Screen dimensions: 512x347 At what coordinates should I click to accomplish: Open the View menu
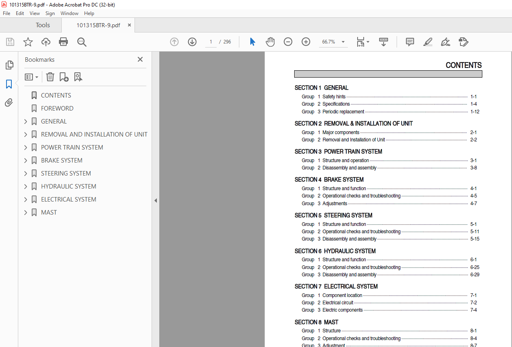[x=35, y=13]
